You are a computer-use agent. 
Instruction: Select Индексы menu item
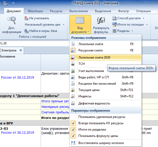coord(105,96)
